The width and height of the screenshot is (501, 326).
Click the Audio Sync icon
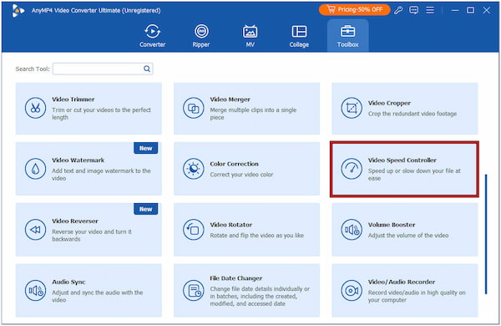35,291
